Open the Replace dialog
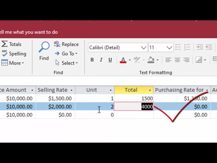Image resolution: width=217 pixels, height=163 pixels. click(x=66, y=44)
